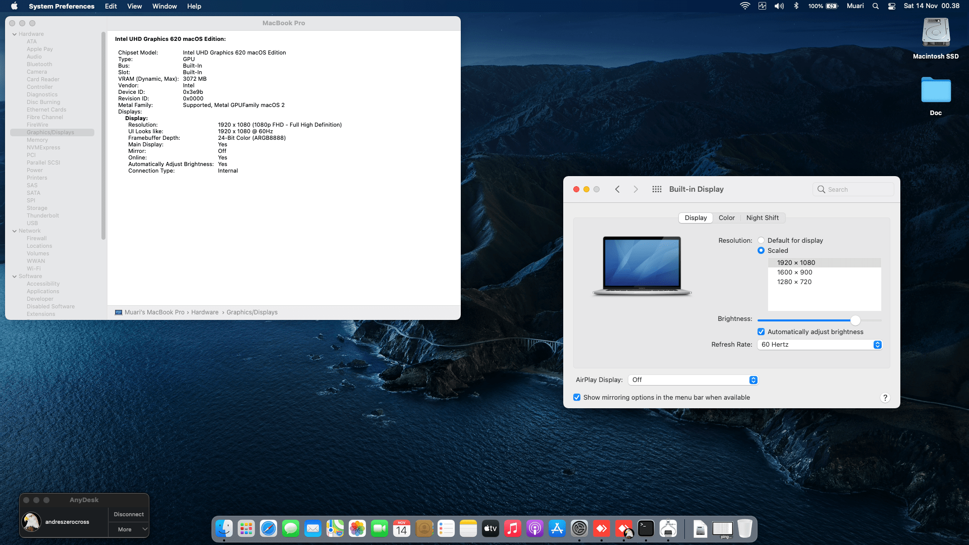Open the Calendar app showing Nov 14
Image resolution: width=969 pixels, height=545 pixels.
click(x=402, y=529)
